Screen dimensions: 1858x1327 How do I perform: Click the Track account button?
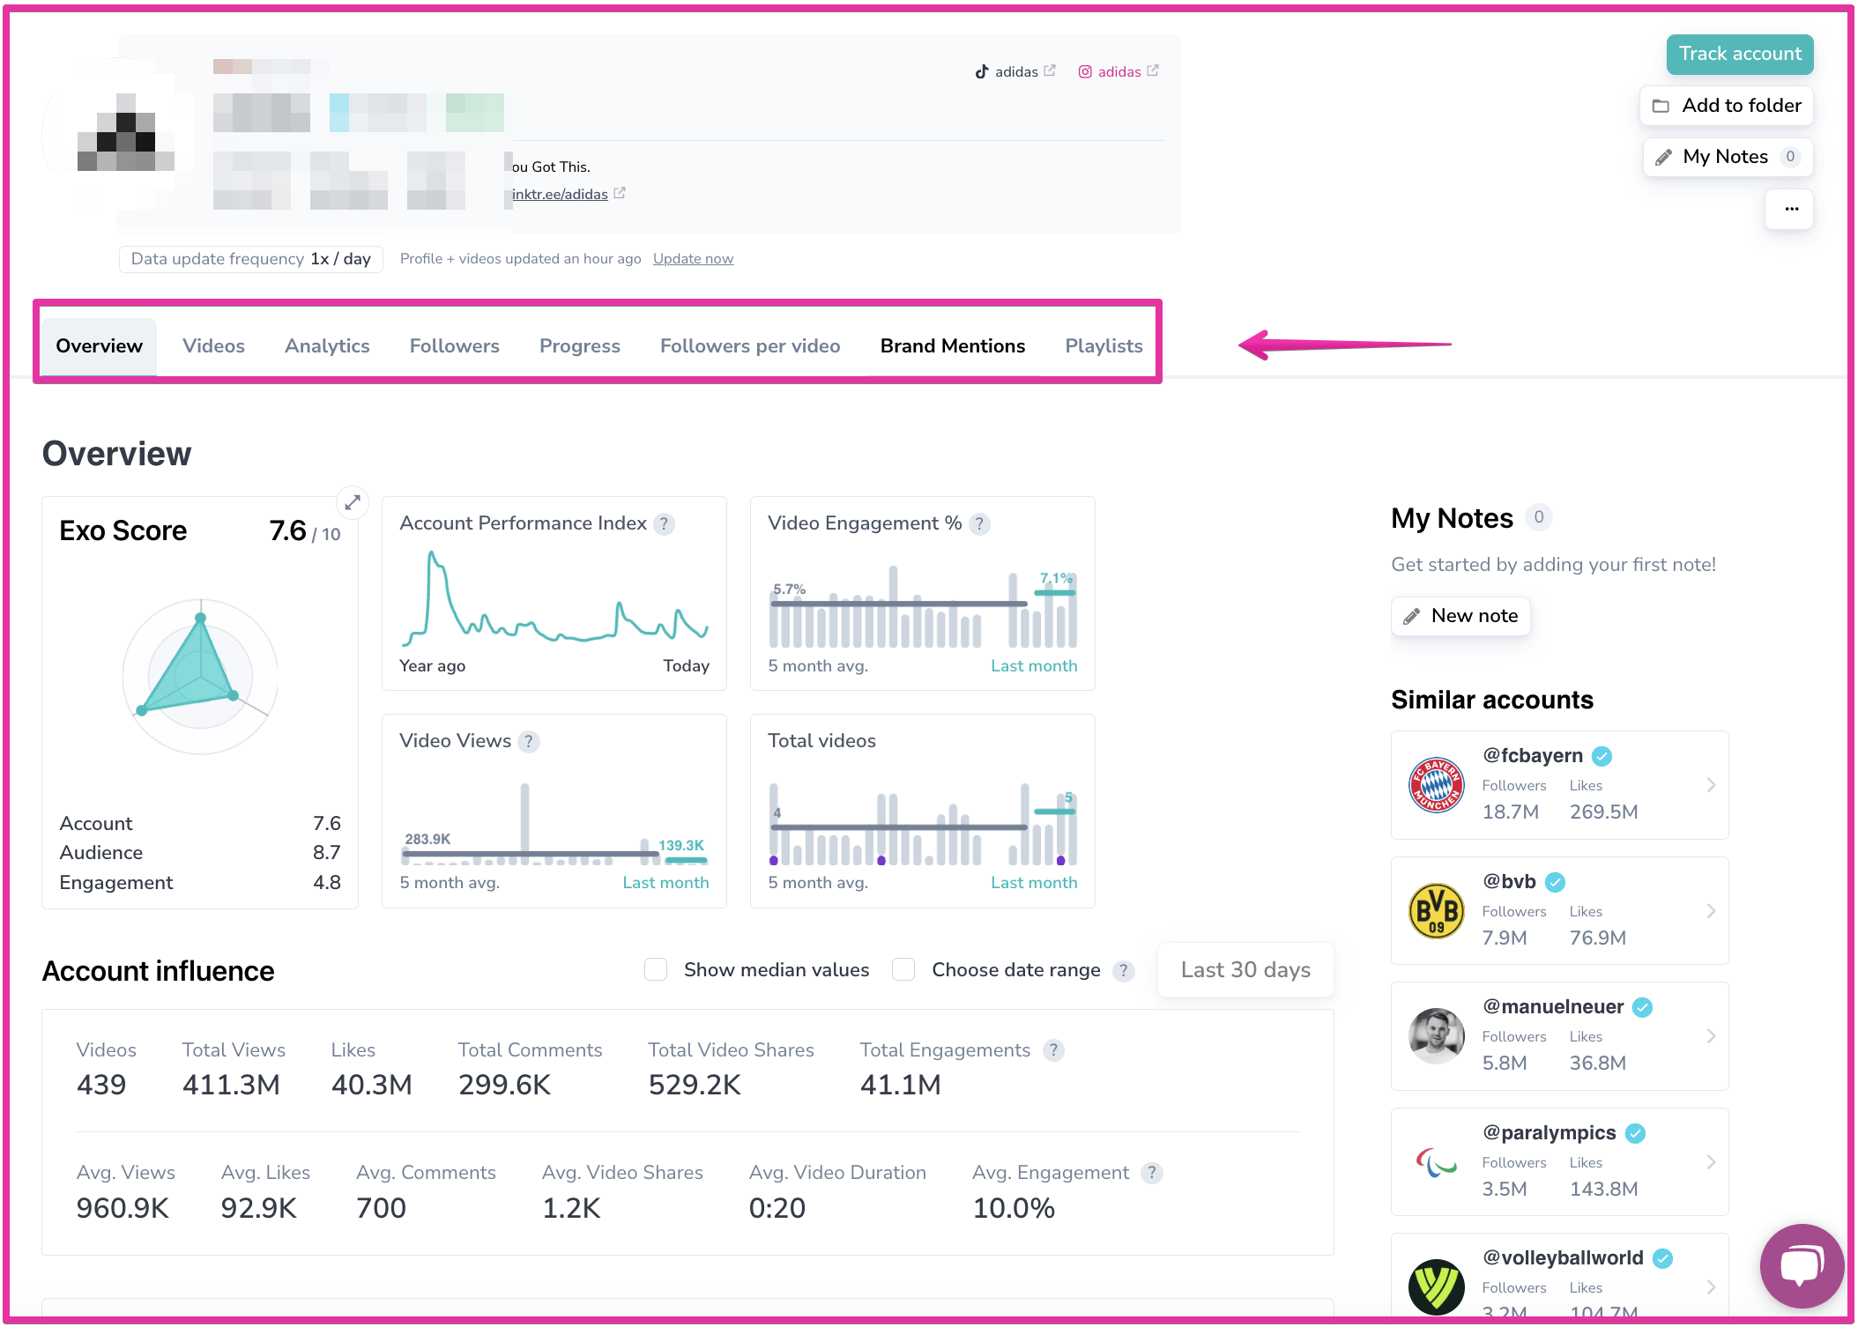coord(1739,54)
